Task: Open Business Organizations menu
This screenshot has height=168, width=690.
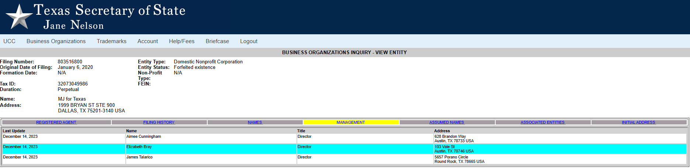Action: click(56, 41)
